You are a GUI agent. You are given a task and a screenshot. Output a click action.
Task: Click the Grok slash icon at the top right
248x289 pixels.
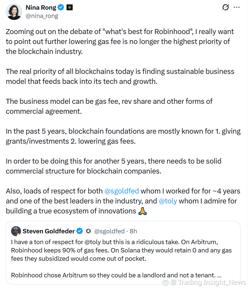225,7
